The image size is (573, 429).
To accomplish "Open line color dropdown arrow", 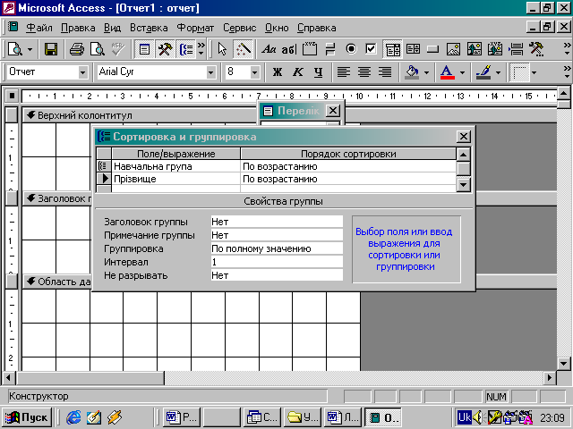I will tap(498, 72).
